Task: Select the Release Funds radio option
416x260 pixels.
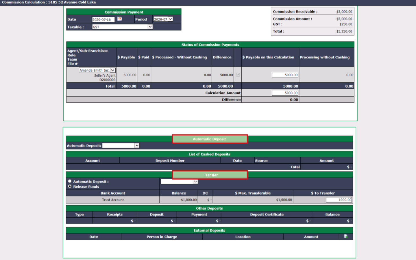Action: coord(70,187)
